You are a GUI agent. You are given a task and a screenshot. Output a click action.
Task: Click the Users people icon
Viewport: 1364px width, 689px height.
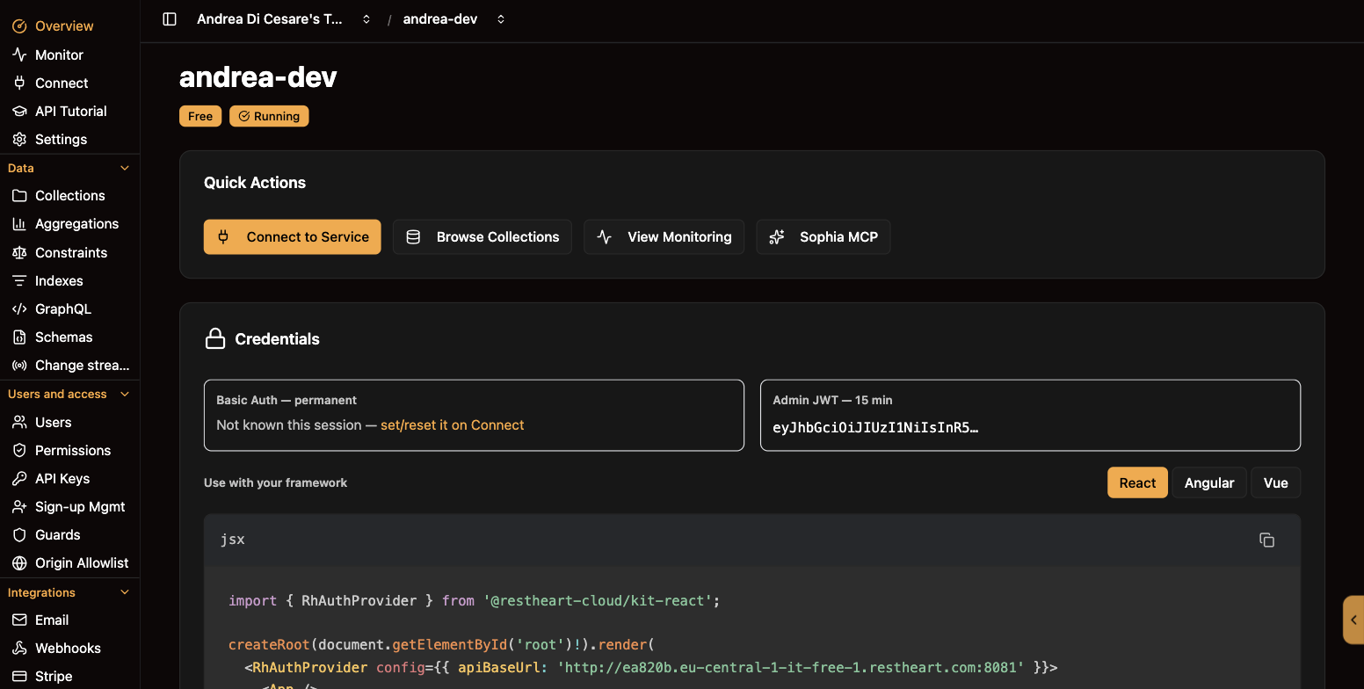point(19,422)
